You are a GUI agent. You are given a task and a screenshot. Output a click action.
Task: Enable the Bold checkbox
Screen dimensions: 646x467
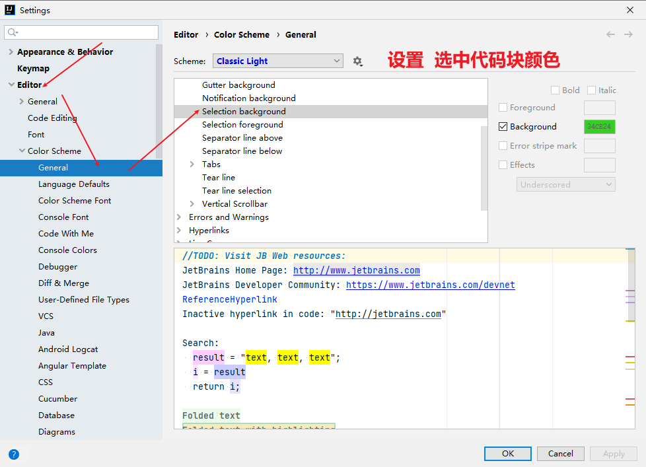click(x=555, y=90)
